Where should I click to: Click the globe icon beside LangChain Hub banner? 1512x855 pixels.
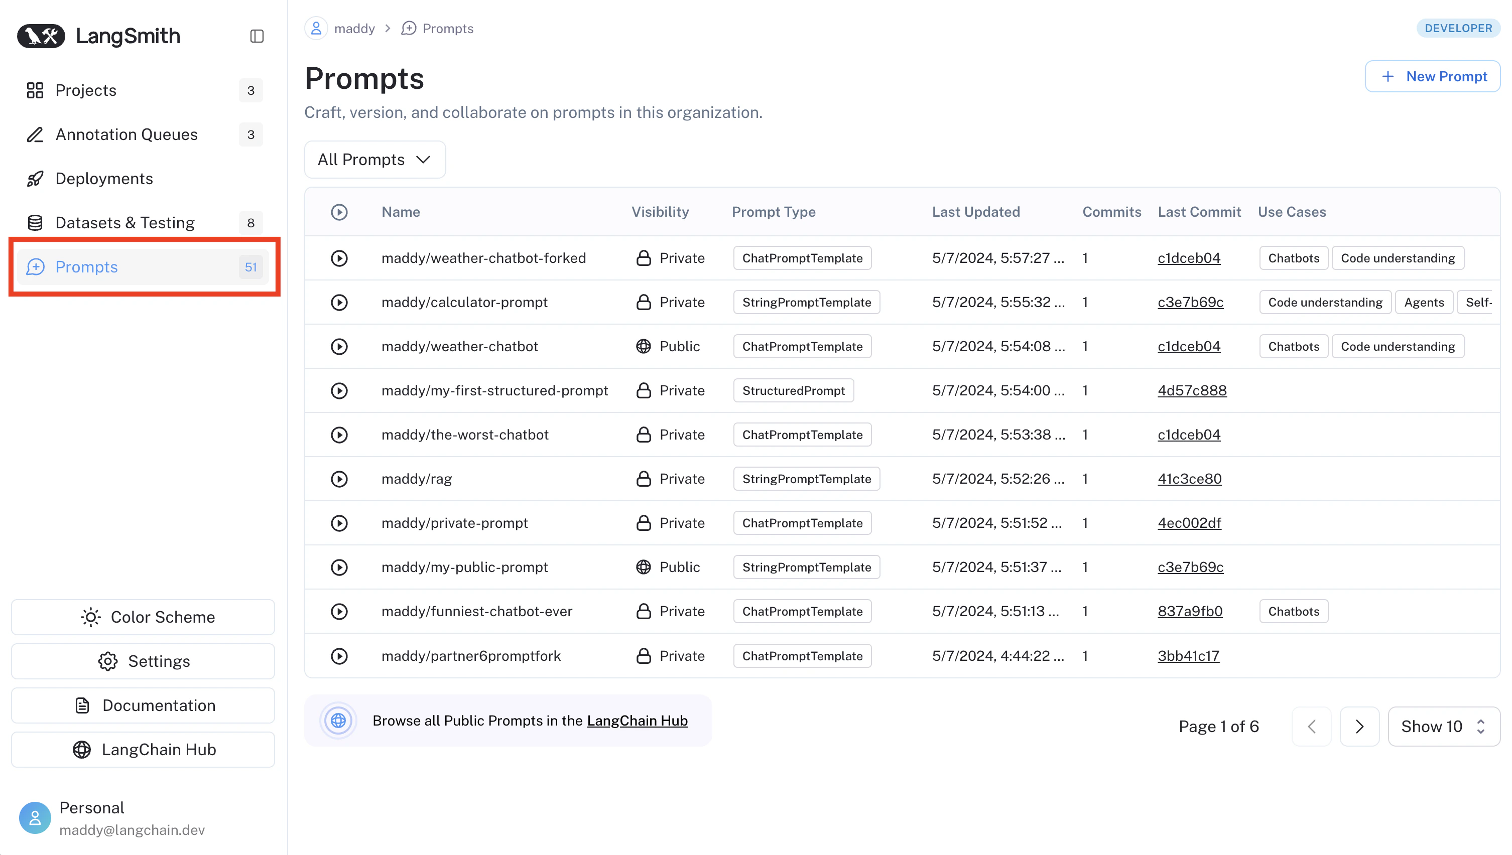click(x=338, y=721)
